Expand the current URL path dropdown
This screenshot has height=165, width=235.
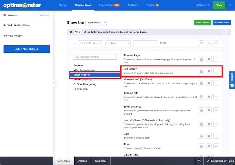[90, 43]
